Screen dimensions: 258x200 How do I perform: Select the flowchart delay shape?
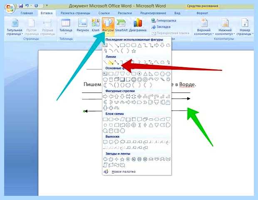[x=168, y=125]
